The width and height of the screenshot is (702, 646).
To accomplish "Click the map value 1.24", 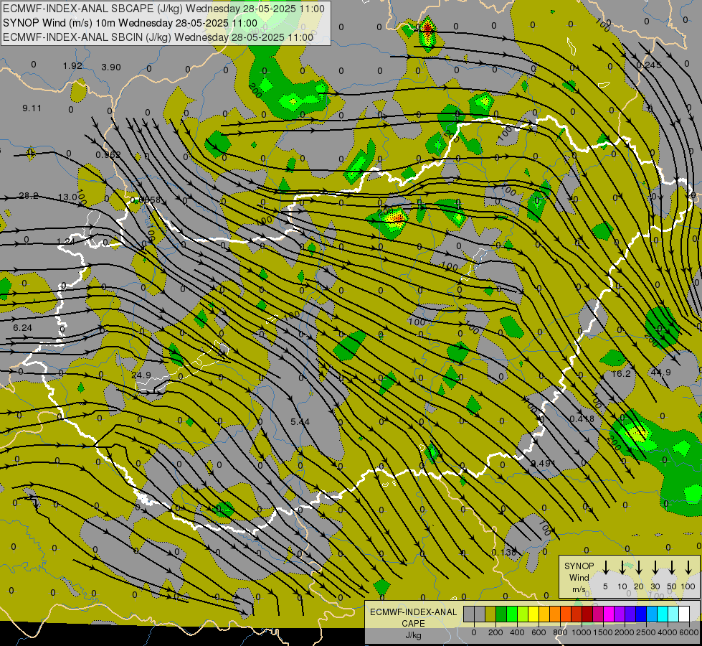I will [x=66, y=242].
